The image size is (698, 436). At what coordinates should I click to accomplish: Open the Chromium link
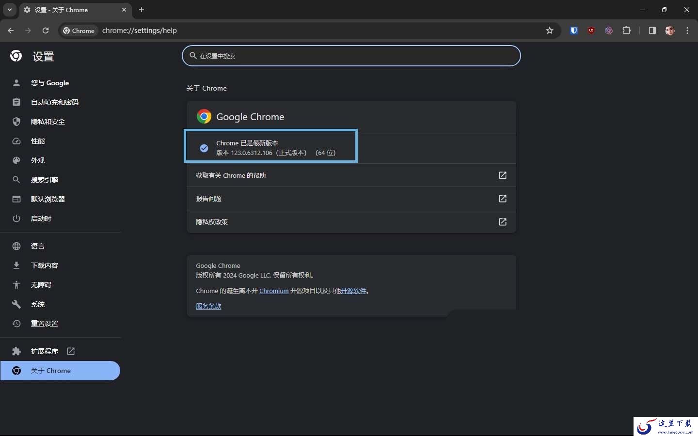click(x=274, y=291)
